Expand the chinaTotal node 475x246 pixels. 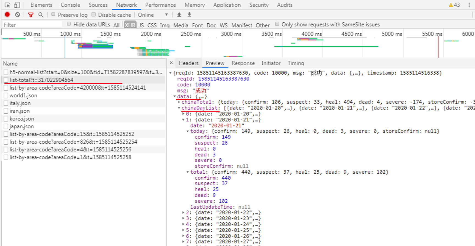point(179,102)
